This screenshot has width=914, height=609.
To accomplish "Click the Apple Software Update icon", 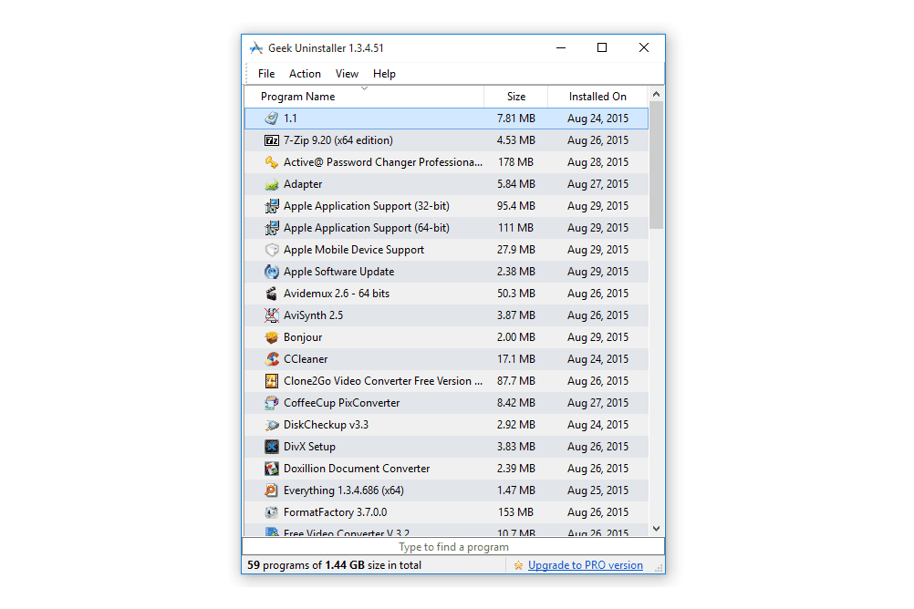I will [x=271, y=272].
